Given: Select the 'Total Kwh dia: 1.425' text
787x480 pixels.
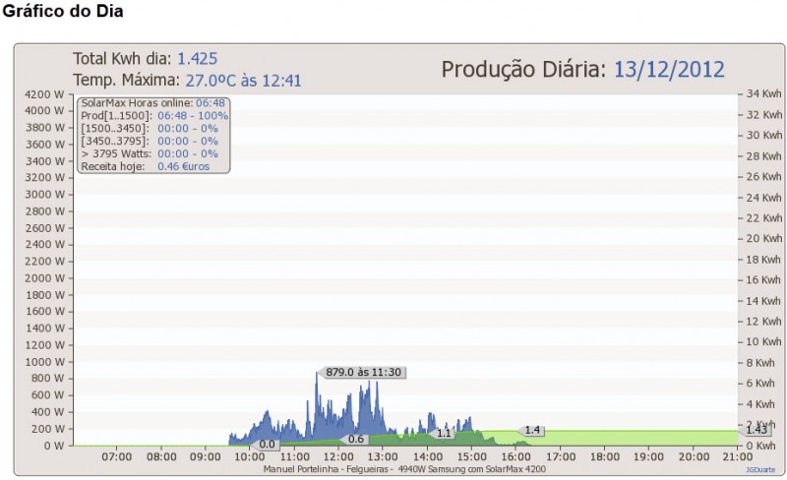Looking at the screenshot, I should pos(145,59).
